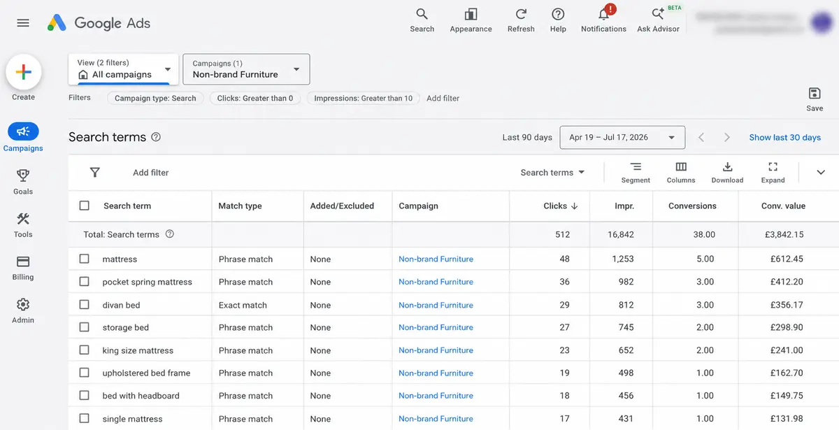Click Add filter field in table toolbar
The width and height of the screenshot is (839, 430).
coord(151,173)
